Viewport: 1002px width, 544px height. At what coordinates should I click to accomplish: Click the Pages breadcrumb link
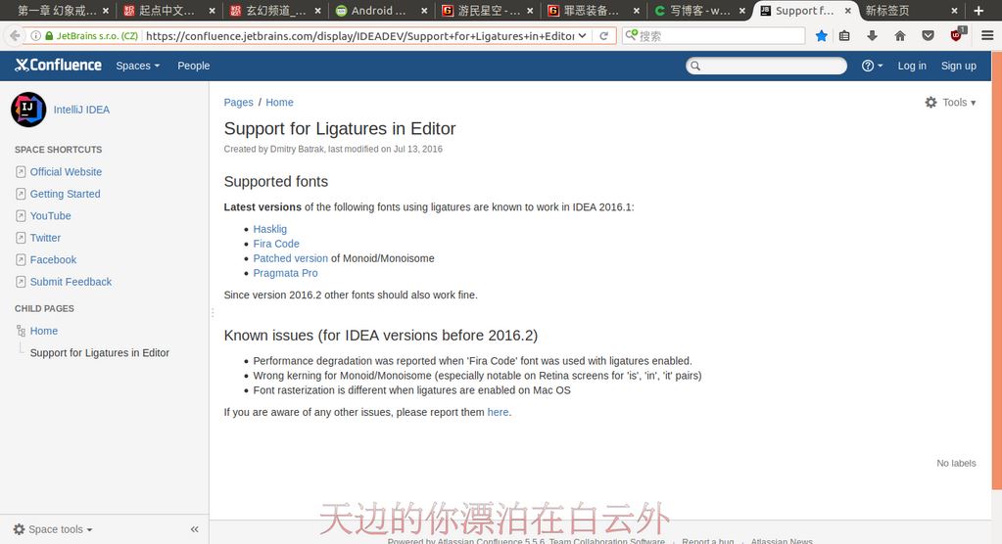click(x=238, y=102)
